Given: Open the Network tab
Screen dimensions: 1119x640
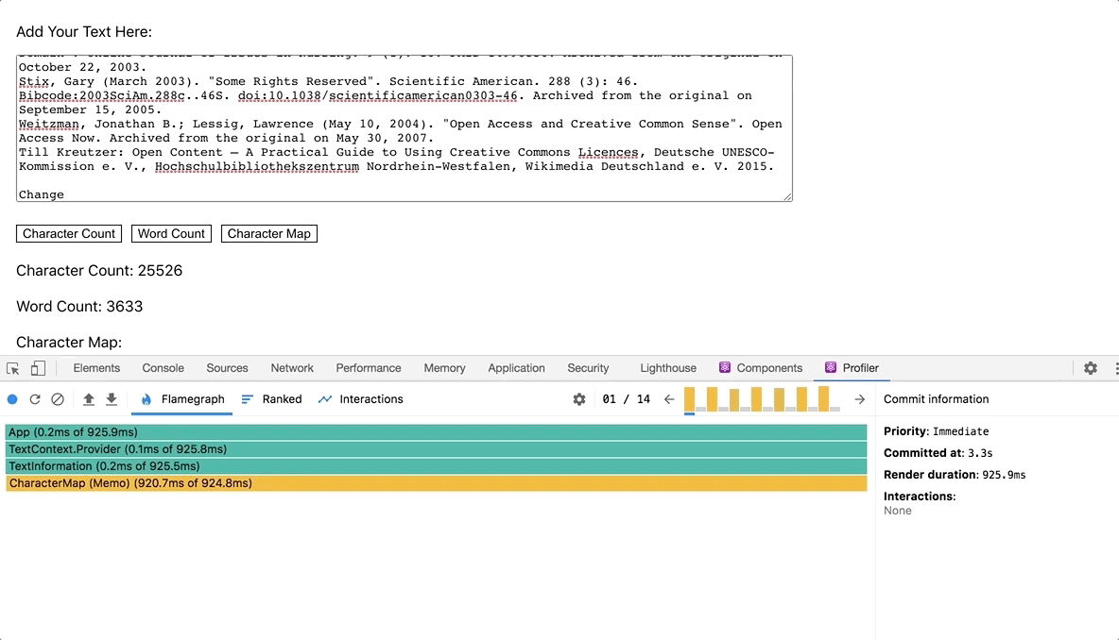Looking at the screenshot, I should [292, 368].
